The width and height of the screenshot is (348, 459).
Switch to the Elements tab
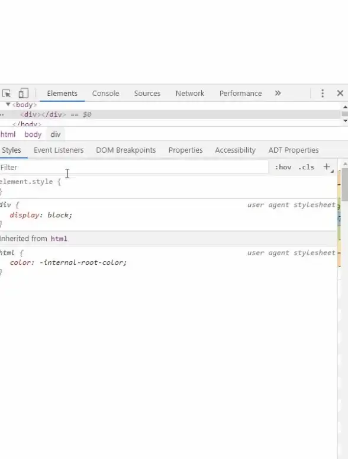[x=62, y=94]
